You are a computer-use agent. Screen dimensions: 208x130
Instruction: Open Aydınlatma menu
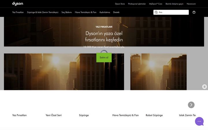click(105, 12)
